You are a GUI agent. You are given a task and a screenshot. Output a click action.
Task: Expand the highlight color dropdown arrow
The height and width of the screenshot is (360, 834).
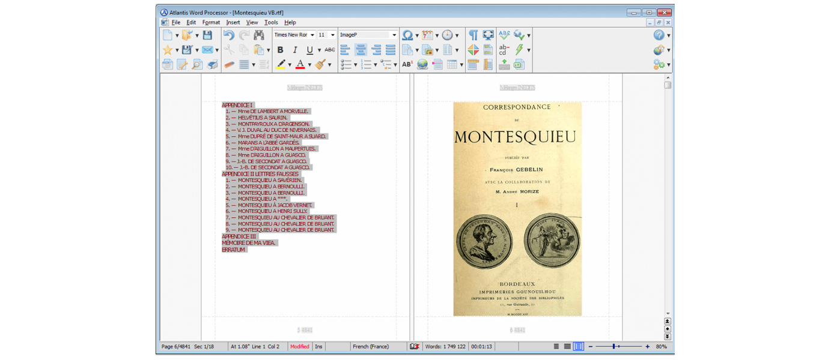tap(290, 65)
